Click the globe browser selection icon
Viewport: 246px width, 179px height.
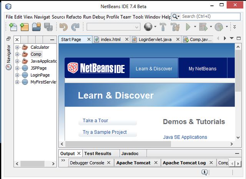point(148,27)
